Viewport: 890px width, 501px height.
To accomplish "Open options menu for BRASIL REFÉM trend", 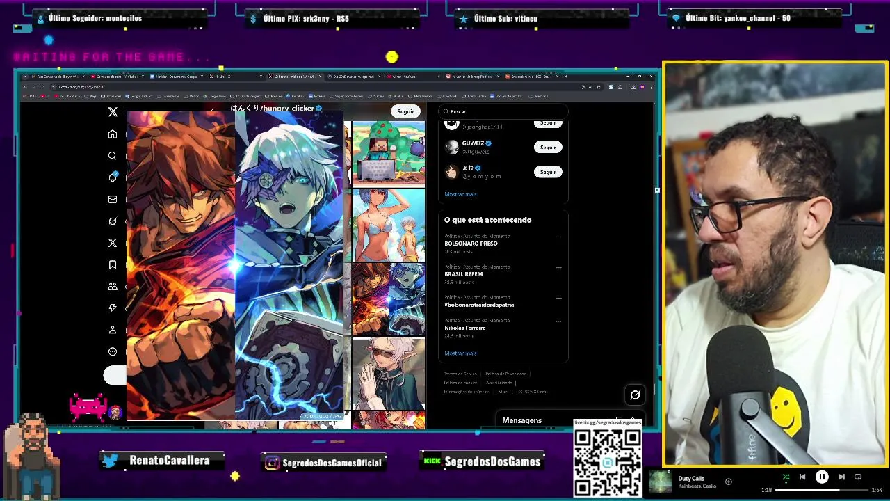I will pyautogui.click(x=558, y=267).
